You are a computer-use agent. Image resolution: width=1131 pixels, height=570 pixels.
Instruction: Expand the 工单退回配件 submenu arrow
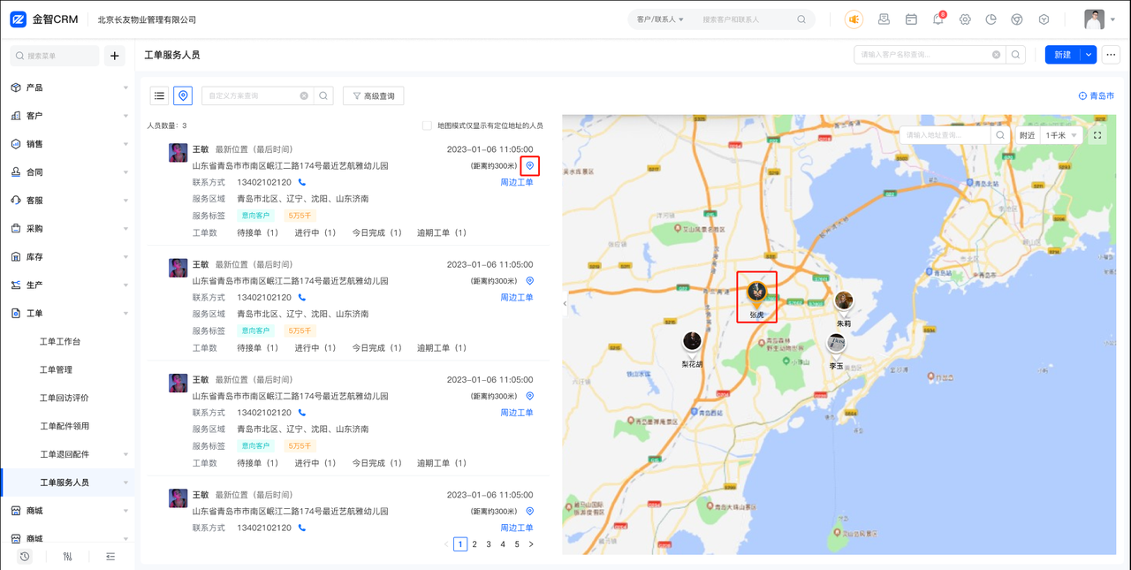coord(125,455)
